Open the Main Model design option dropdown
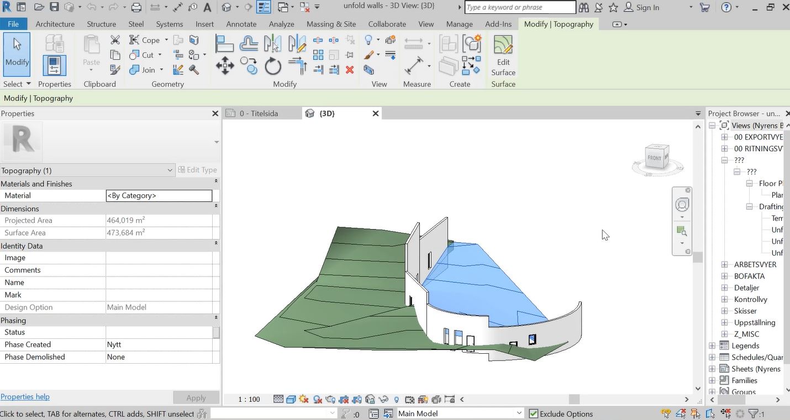This screenshot has width=790, height=420. tap(518, 413)
